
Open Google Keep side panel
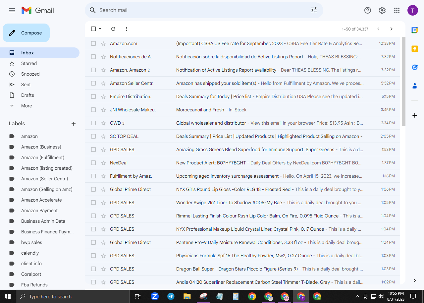pyautogui.click(x=415, y=49)
